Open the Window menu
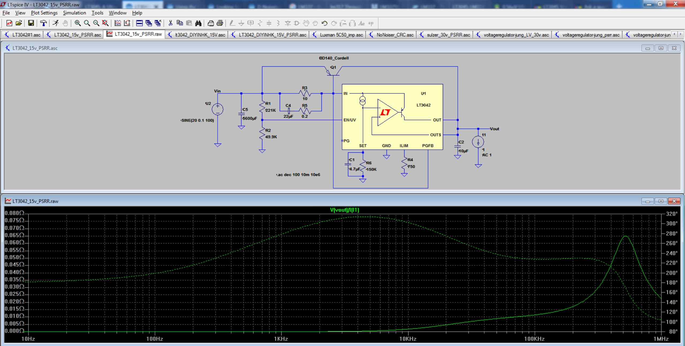Screen dimensions: 685x346 118,13
